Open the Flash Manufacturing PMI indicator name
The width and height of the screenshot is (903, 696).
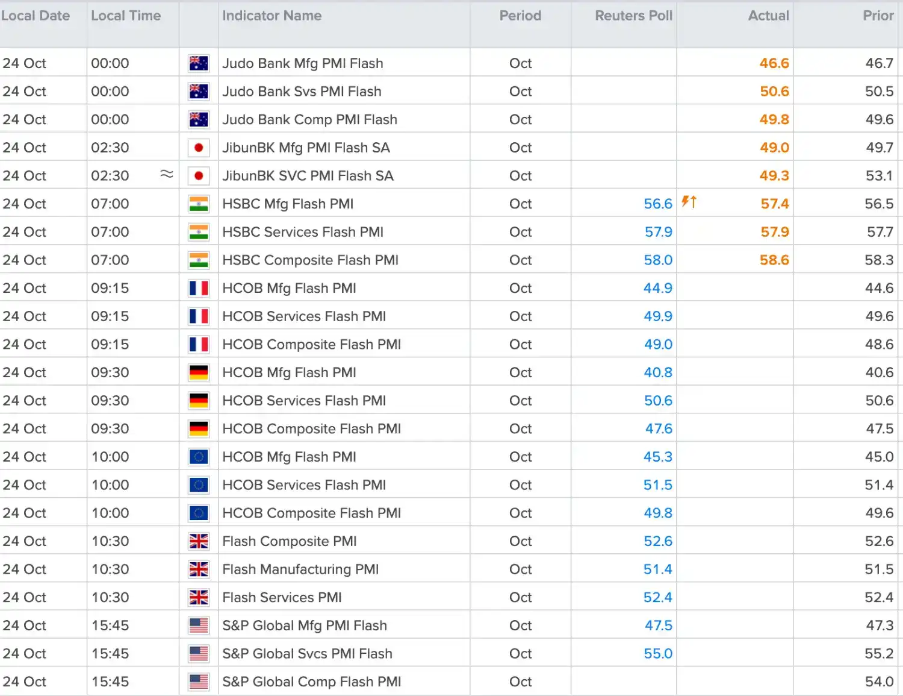pos(300,569)
